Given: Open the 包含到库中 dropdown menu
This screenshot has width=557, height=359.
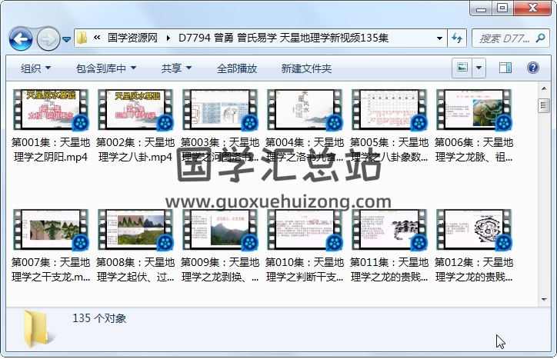Looking at the screenshot, I should [x=106, y=68].
